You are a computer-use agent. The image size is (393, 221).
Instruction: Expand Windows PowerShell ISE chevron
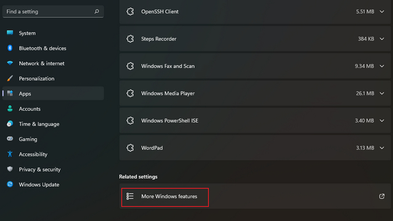point(382,121)
